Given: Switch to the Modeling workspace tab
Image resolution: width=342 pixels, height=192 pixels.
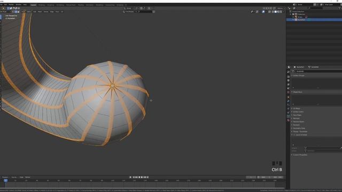Looking at the screenshot, I should 42,5.
